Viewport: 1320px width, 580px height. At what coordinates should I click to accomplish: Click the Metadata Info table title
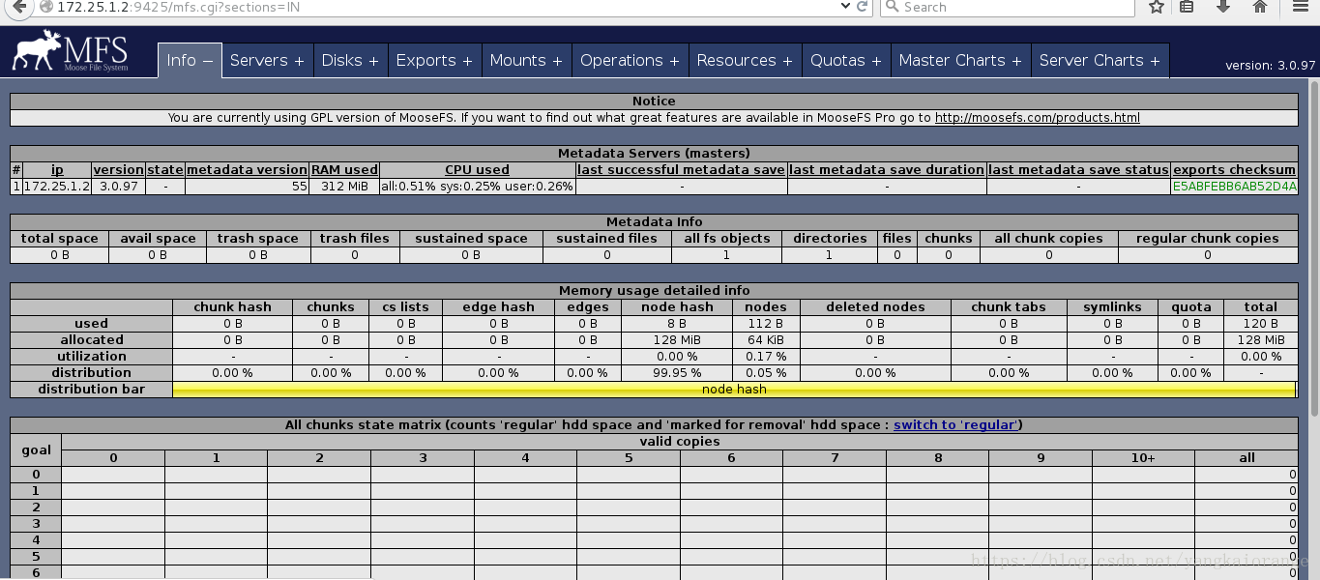click(x=654, y=221)
